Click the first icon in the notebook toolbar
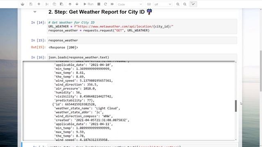Screen dimensions: 262x147 [x=23, y=4]
